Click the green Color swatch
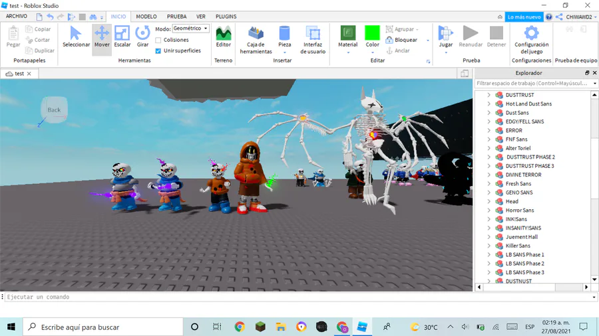This screenshot has height=336, width=599. pos(372,33)
